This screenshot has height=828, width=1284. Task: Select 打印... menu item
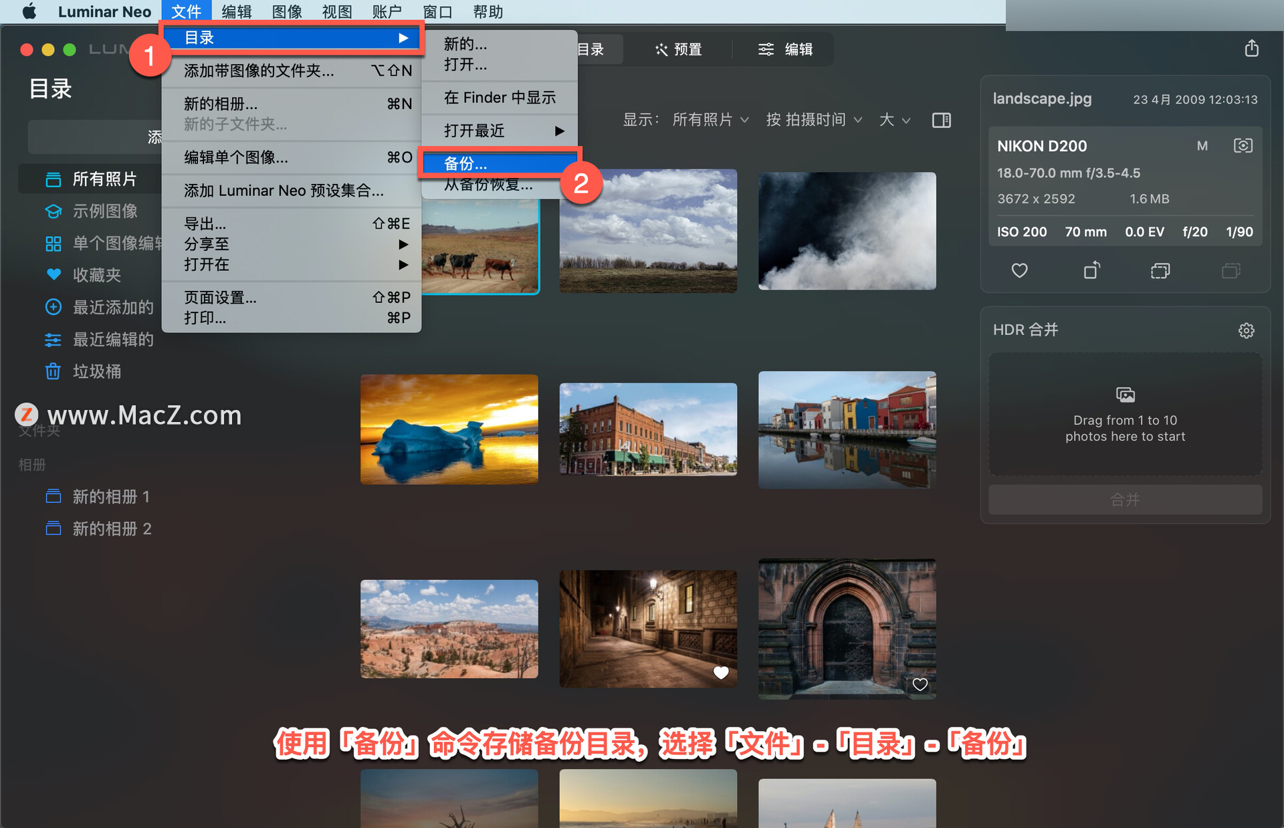click(x=292, y=318)
